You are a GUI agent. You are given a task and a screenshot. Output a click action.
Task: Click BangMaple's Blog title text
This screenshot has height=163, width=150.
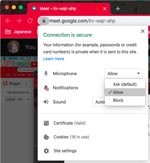pos(20,92)
